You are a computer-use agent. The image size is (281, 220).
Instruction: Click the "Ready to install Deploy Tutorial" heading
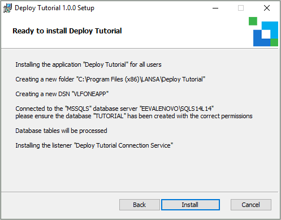tap(67, 31)
